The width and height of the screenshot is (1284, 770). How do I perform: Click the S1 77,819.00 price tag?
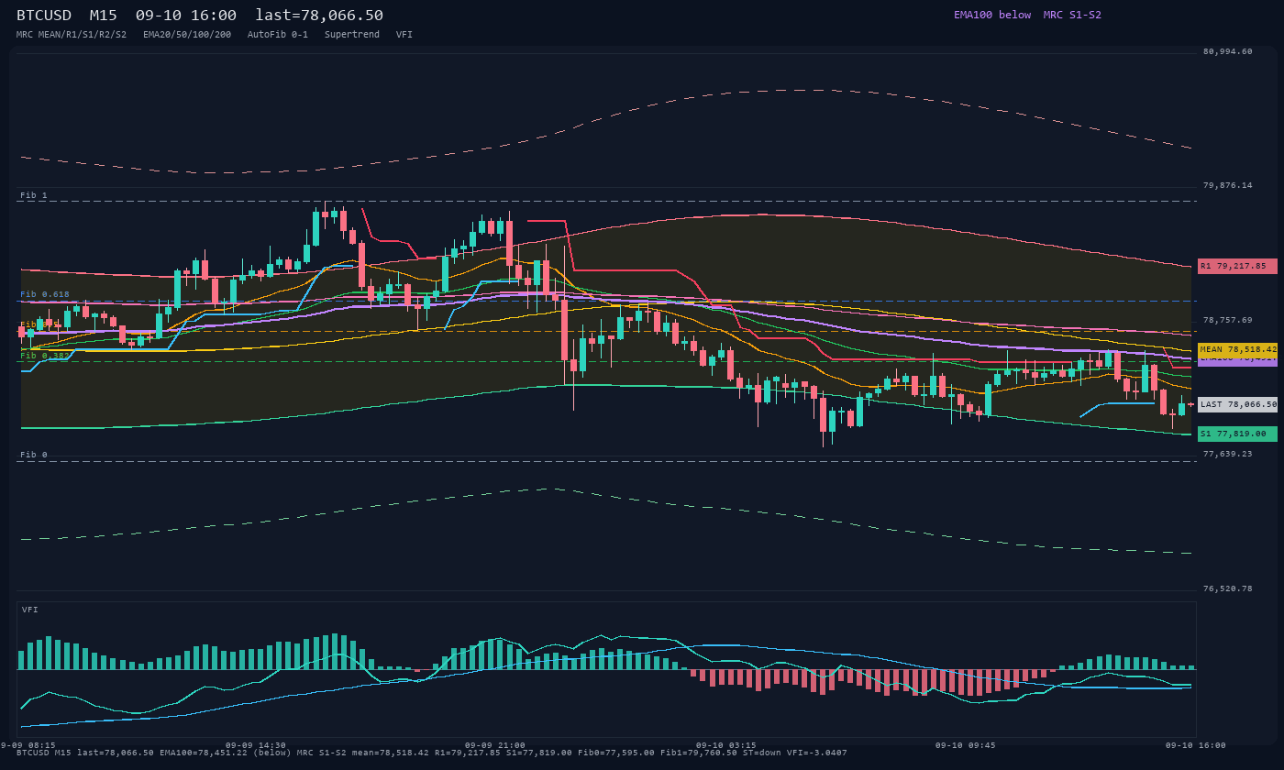click(x=1237, y=434)
